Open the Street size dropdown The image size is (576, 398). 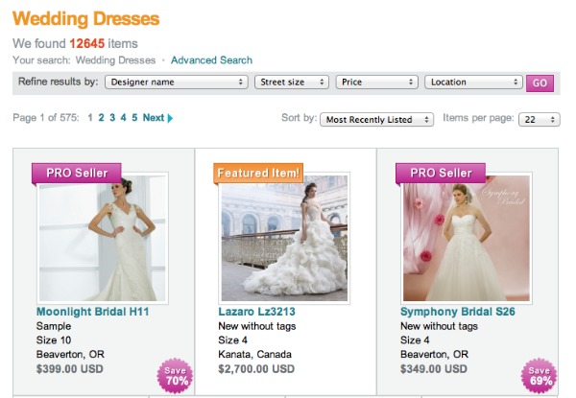tap(291, 82)
